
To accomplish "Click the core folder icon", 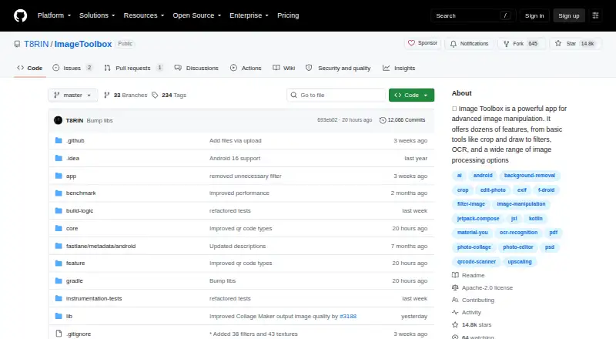I will (59, 229).
